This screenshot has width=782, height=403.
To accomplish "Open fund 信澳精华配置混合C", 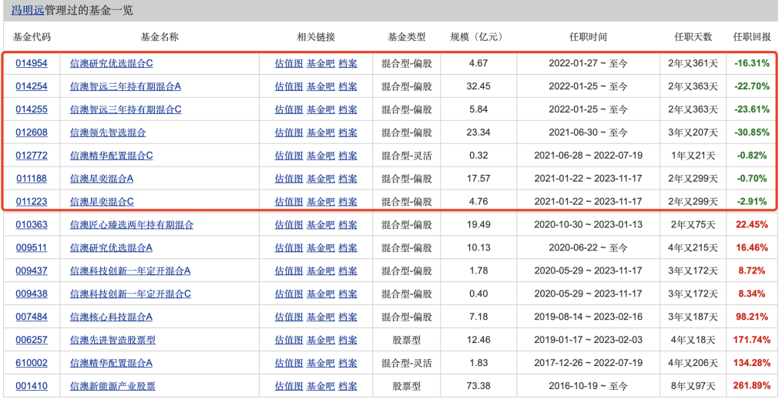I will pyautogui.click(x=111, y=155).
